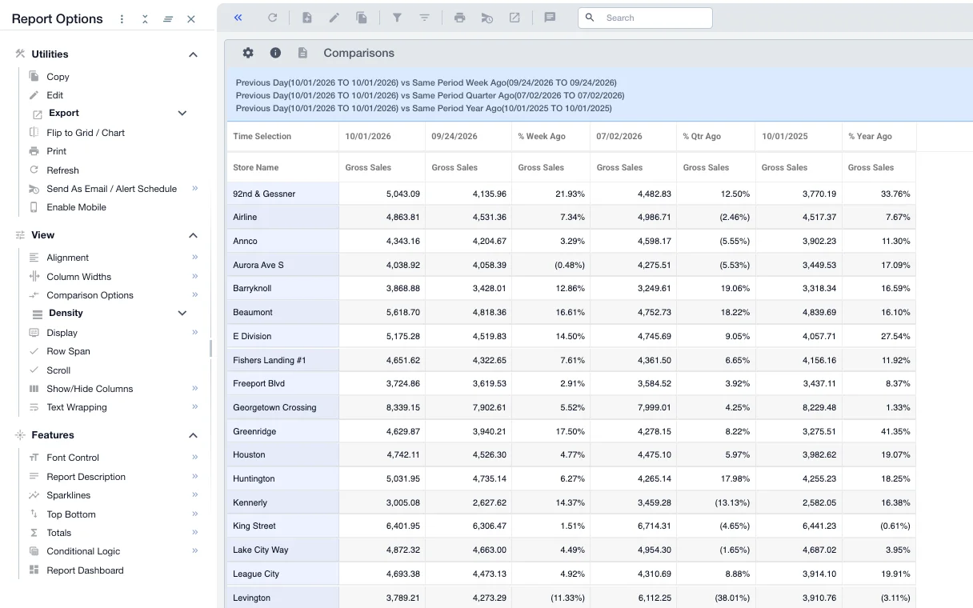Click the 41.35% year ago cell
973x608 pixels.
[x=879, y=431]
